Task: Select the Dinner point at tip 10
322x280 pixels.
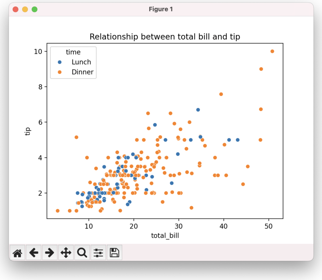Action: [272, 51]
